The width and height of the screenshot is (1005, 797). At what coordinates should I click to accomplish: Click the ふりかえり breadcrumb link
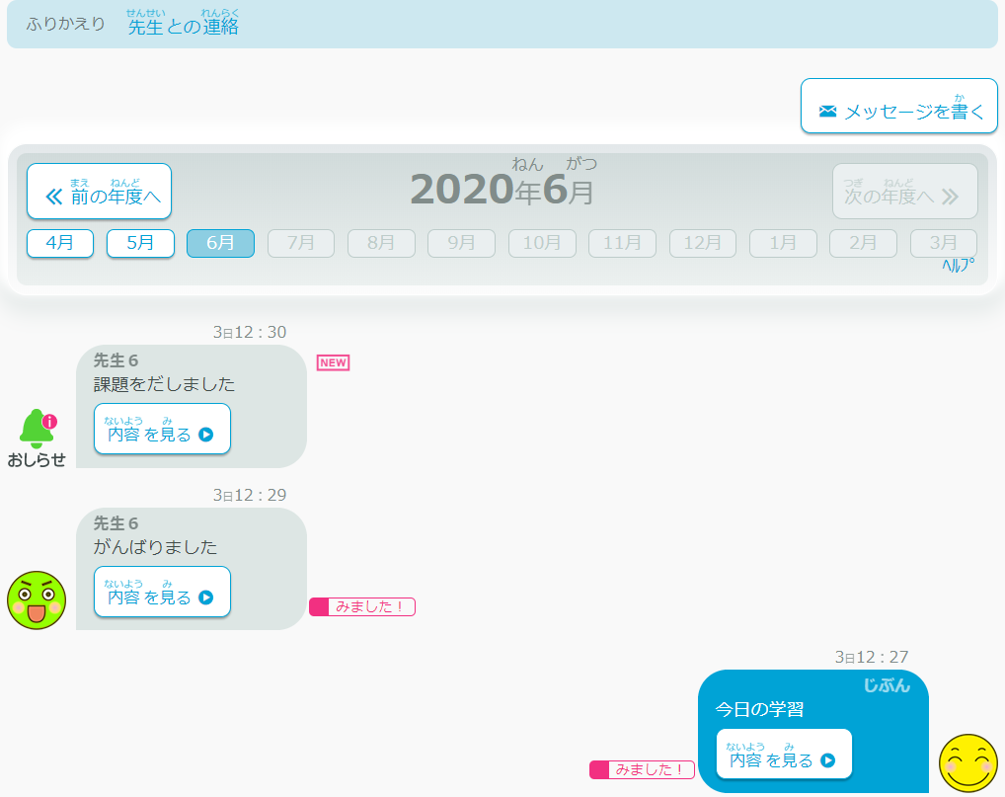(x=65, y=25)
